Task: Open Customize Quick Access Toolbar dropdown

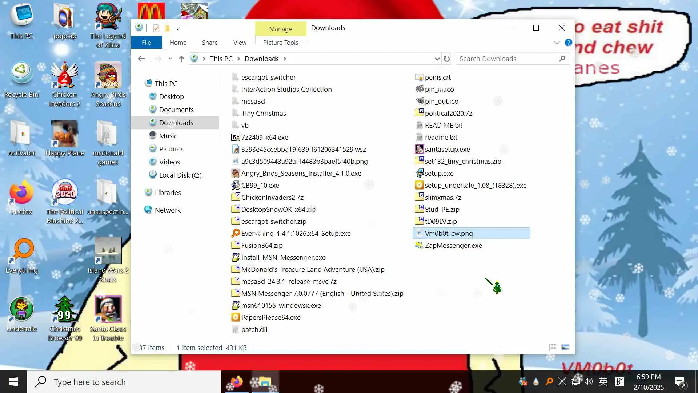Action: [x=178, y=28]
